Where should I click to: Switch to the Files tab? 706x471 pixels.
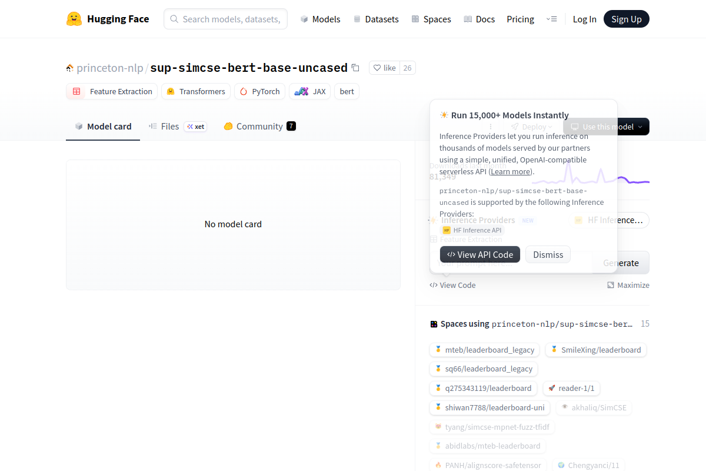(x=170, y=126)
